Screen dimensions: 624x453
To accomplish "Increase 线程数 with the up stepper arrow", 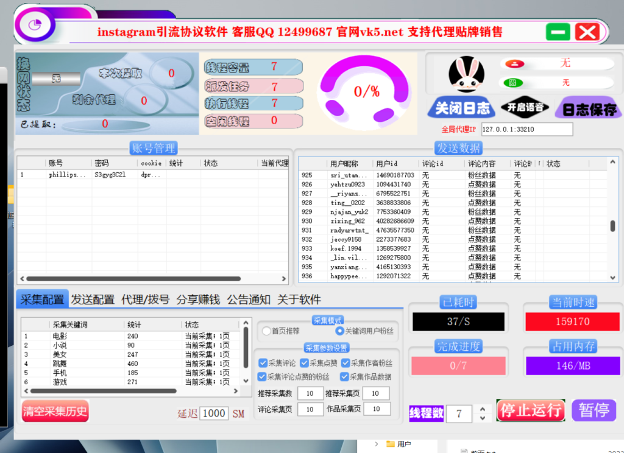I will point(484,408).
